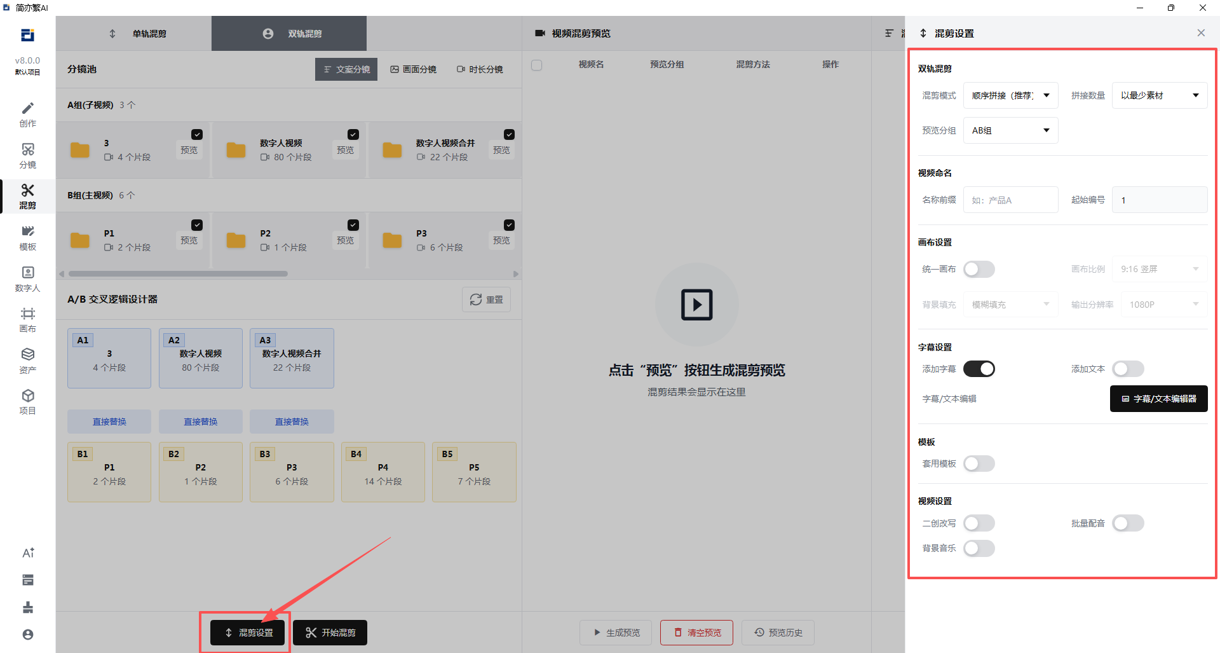Screen dimensions: 1220x653
Task: Uncheck the 数字人视频合并 folder checkbox
Action: point(510,134)
